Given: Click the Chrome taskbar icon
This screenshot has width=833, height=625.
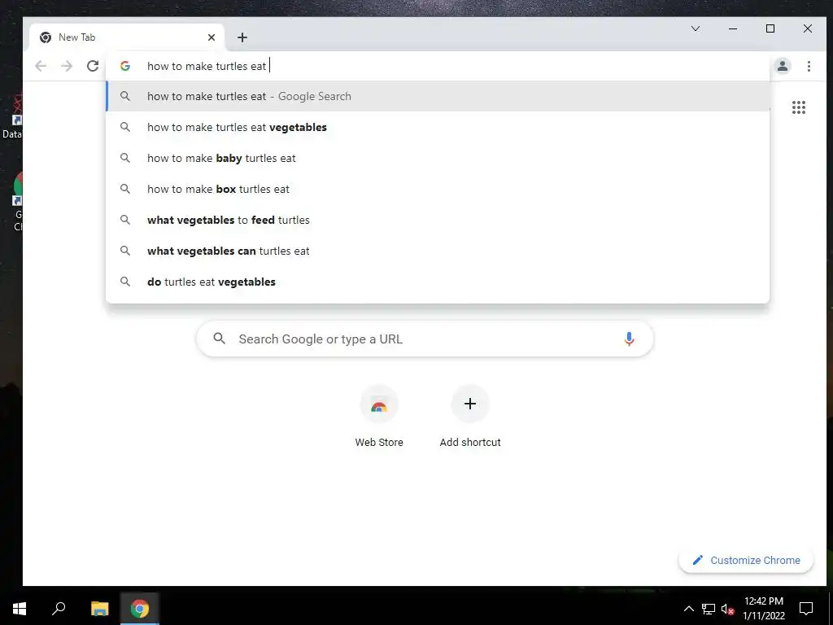Looking at the screenshot, I should click(140, 609).
